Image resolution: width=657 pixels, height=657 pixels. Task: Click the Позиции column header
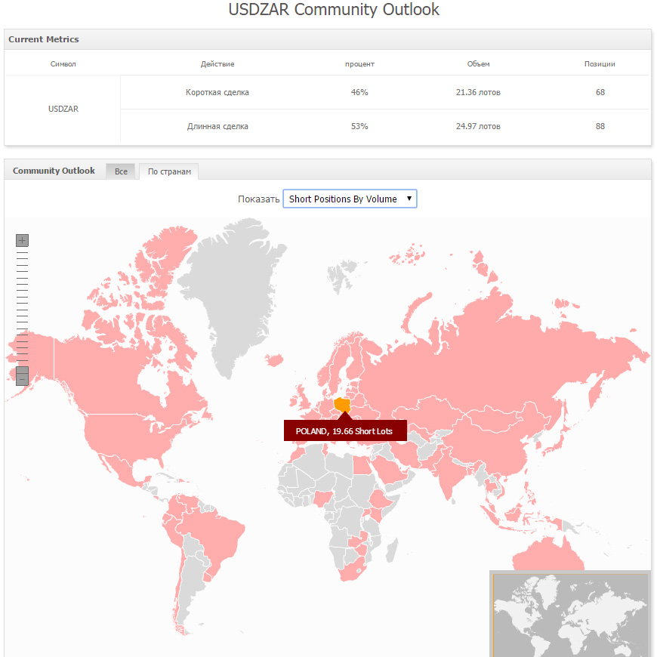pos(600,63)
